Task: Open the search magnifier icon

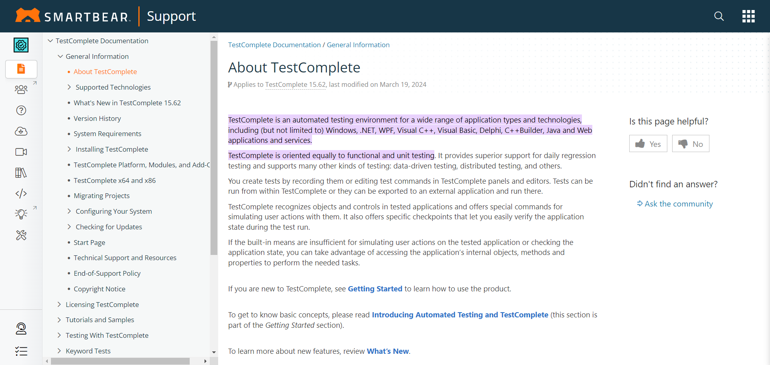Action: click(x=719, y=16)
